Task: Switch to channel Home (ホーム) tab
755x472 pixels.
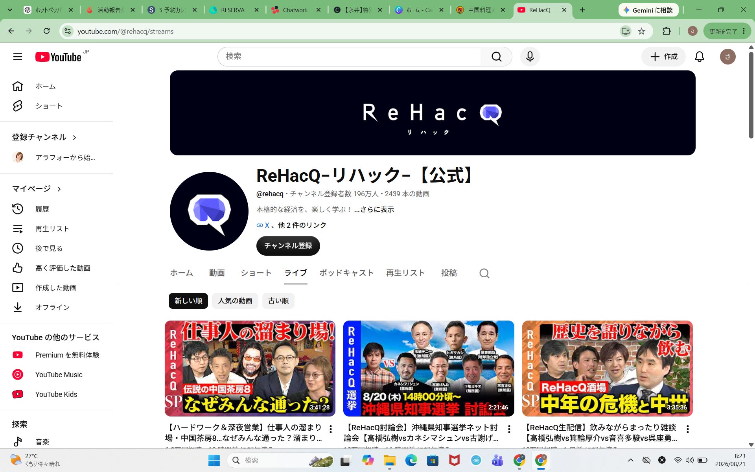Action: (x=181, y=273)
